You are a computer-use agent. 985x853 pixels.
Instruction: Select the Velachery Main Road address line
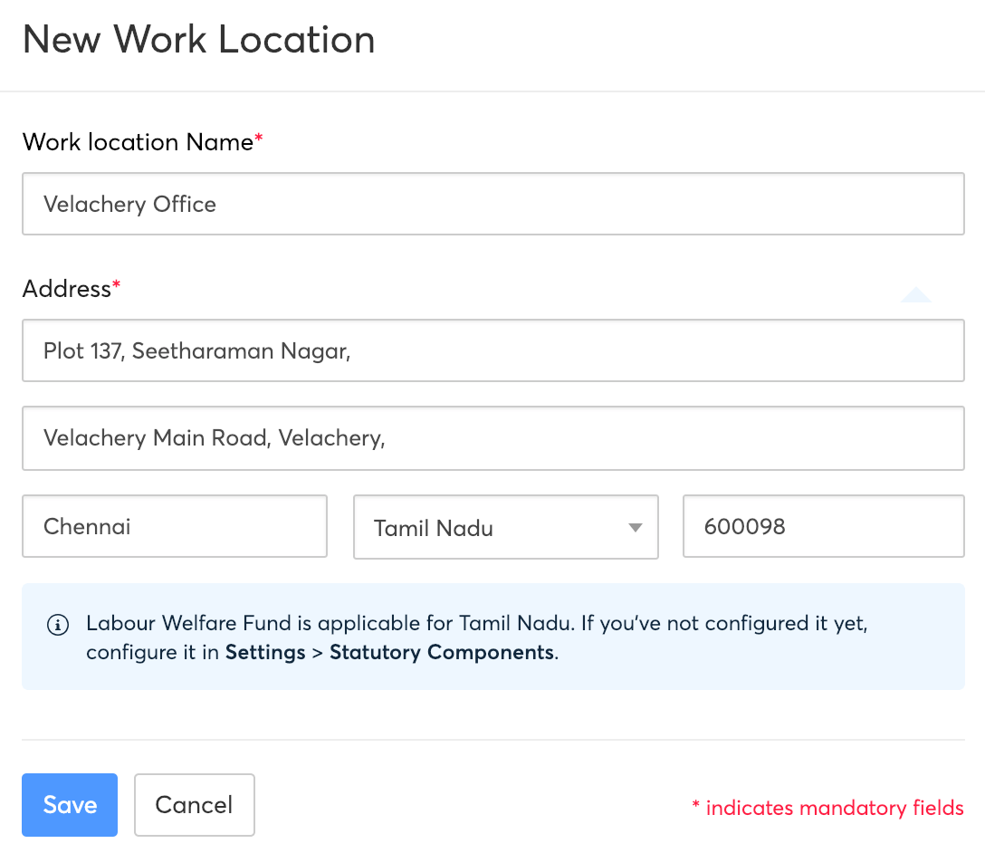(492, 438)
